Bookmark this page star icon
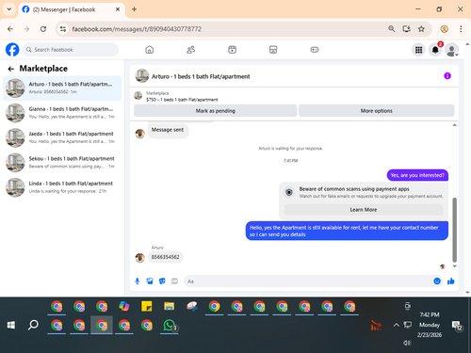Screen dimensions: 471x353 421,29
